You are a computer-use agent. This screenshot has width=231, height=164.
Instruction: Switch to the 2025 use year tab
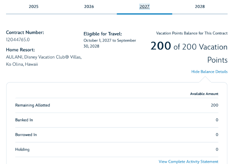coord(34,7)
